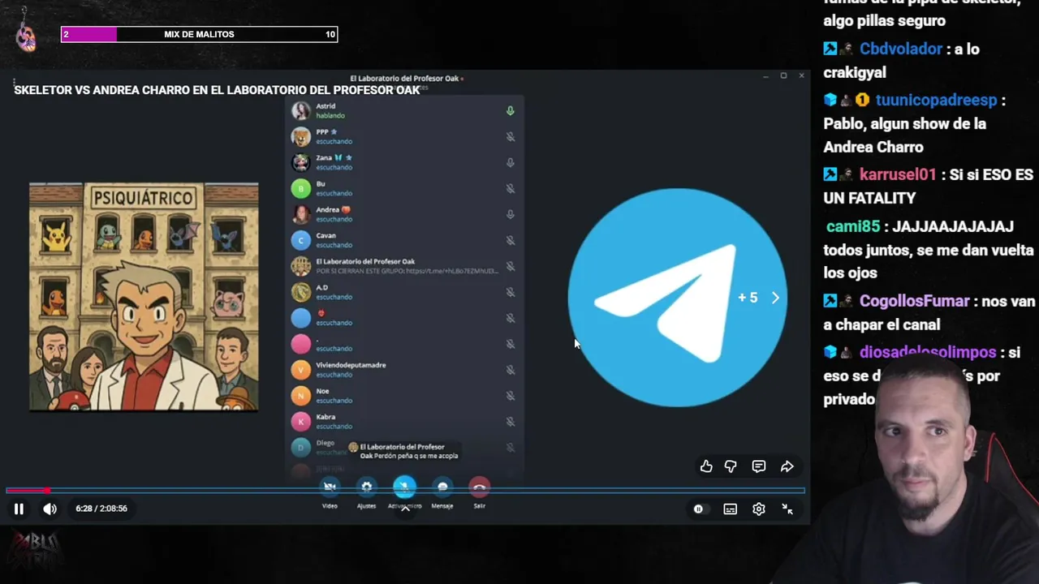Image resolution: width=1039 pixels, height=584 pixels.
Task: Mute the player volume speaker icon
Action: point(50,509)
